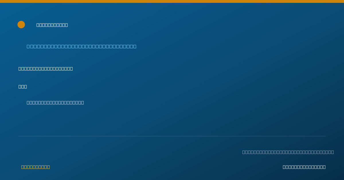This screenshot has width=344, height=180.
Task: Click the bold white text line below the blue line
Action: (x=46, y=69)
